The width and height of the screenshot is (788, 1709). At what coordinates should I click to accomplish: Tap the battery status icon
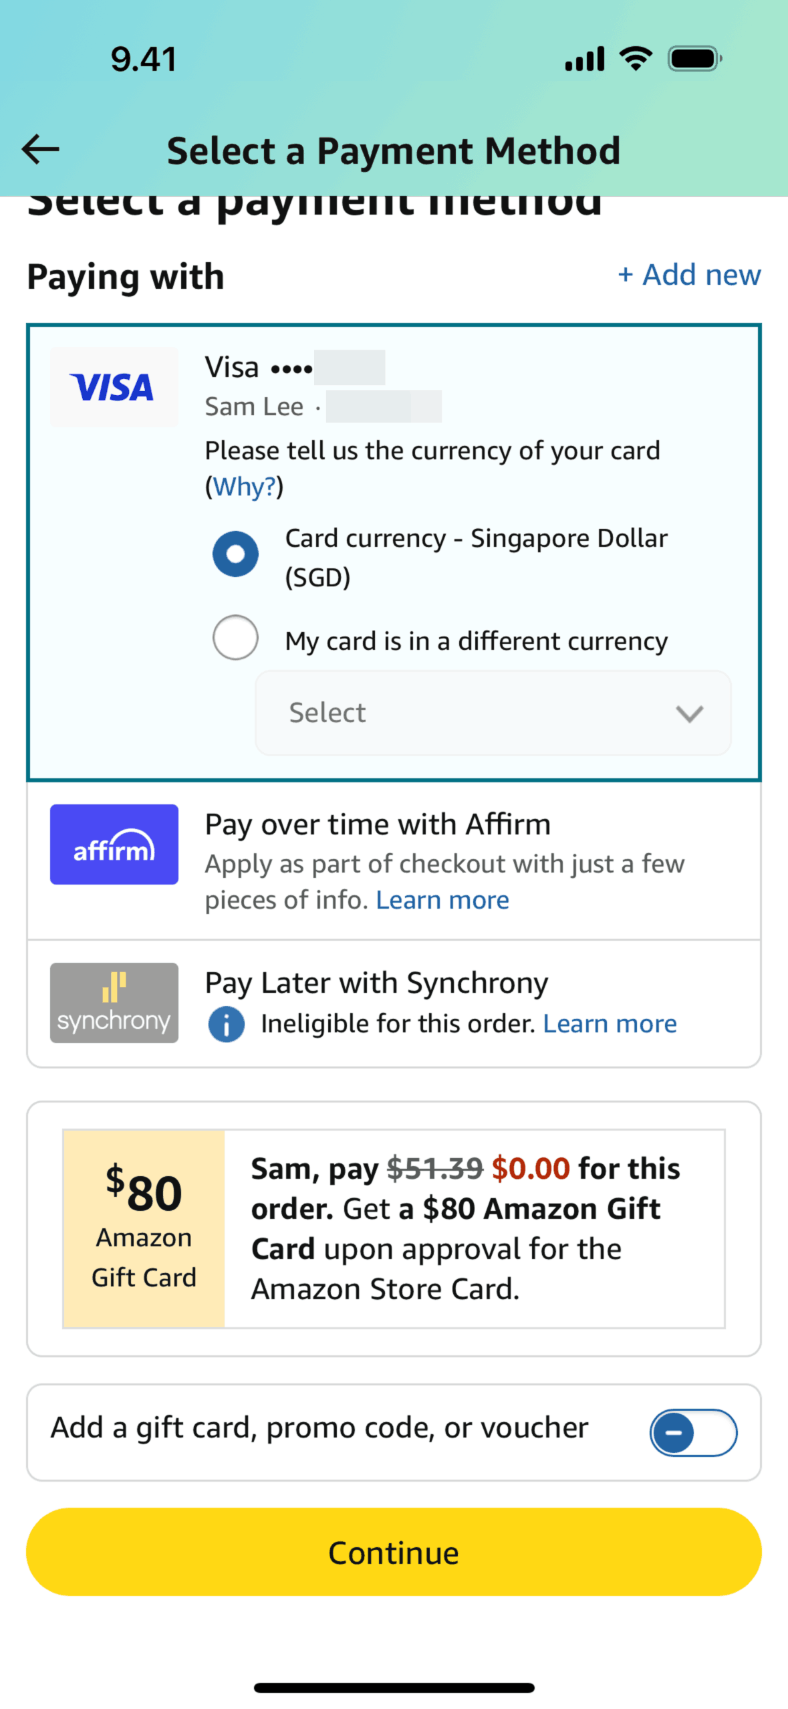pyautogui.click(x=694, y=59)
